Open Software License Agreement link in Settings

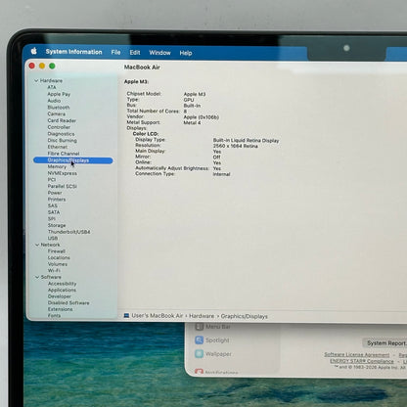coord(357,354)
